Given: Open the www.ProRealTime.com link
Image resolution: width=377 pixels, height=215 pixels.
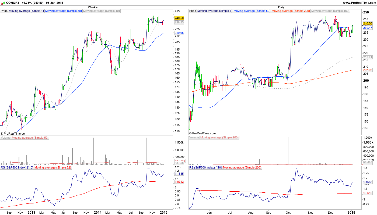Looking at the screenshot, I should pyautogui.click(x=359, y=3).
